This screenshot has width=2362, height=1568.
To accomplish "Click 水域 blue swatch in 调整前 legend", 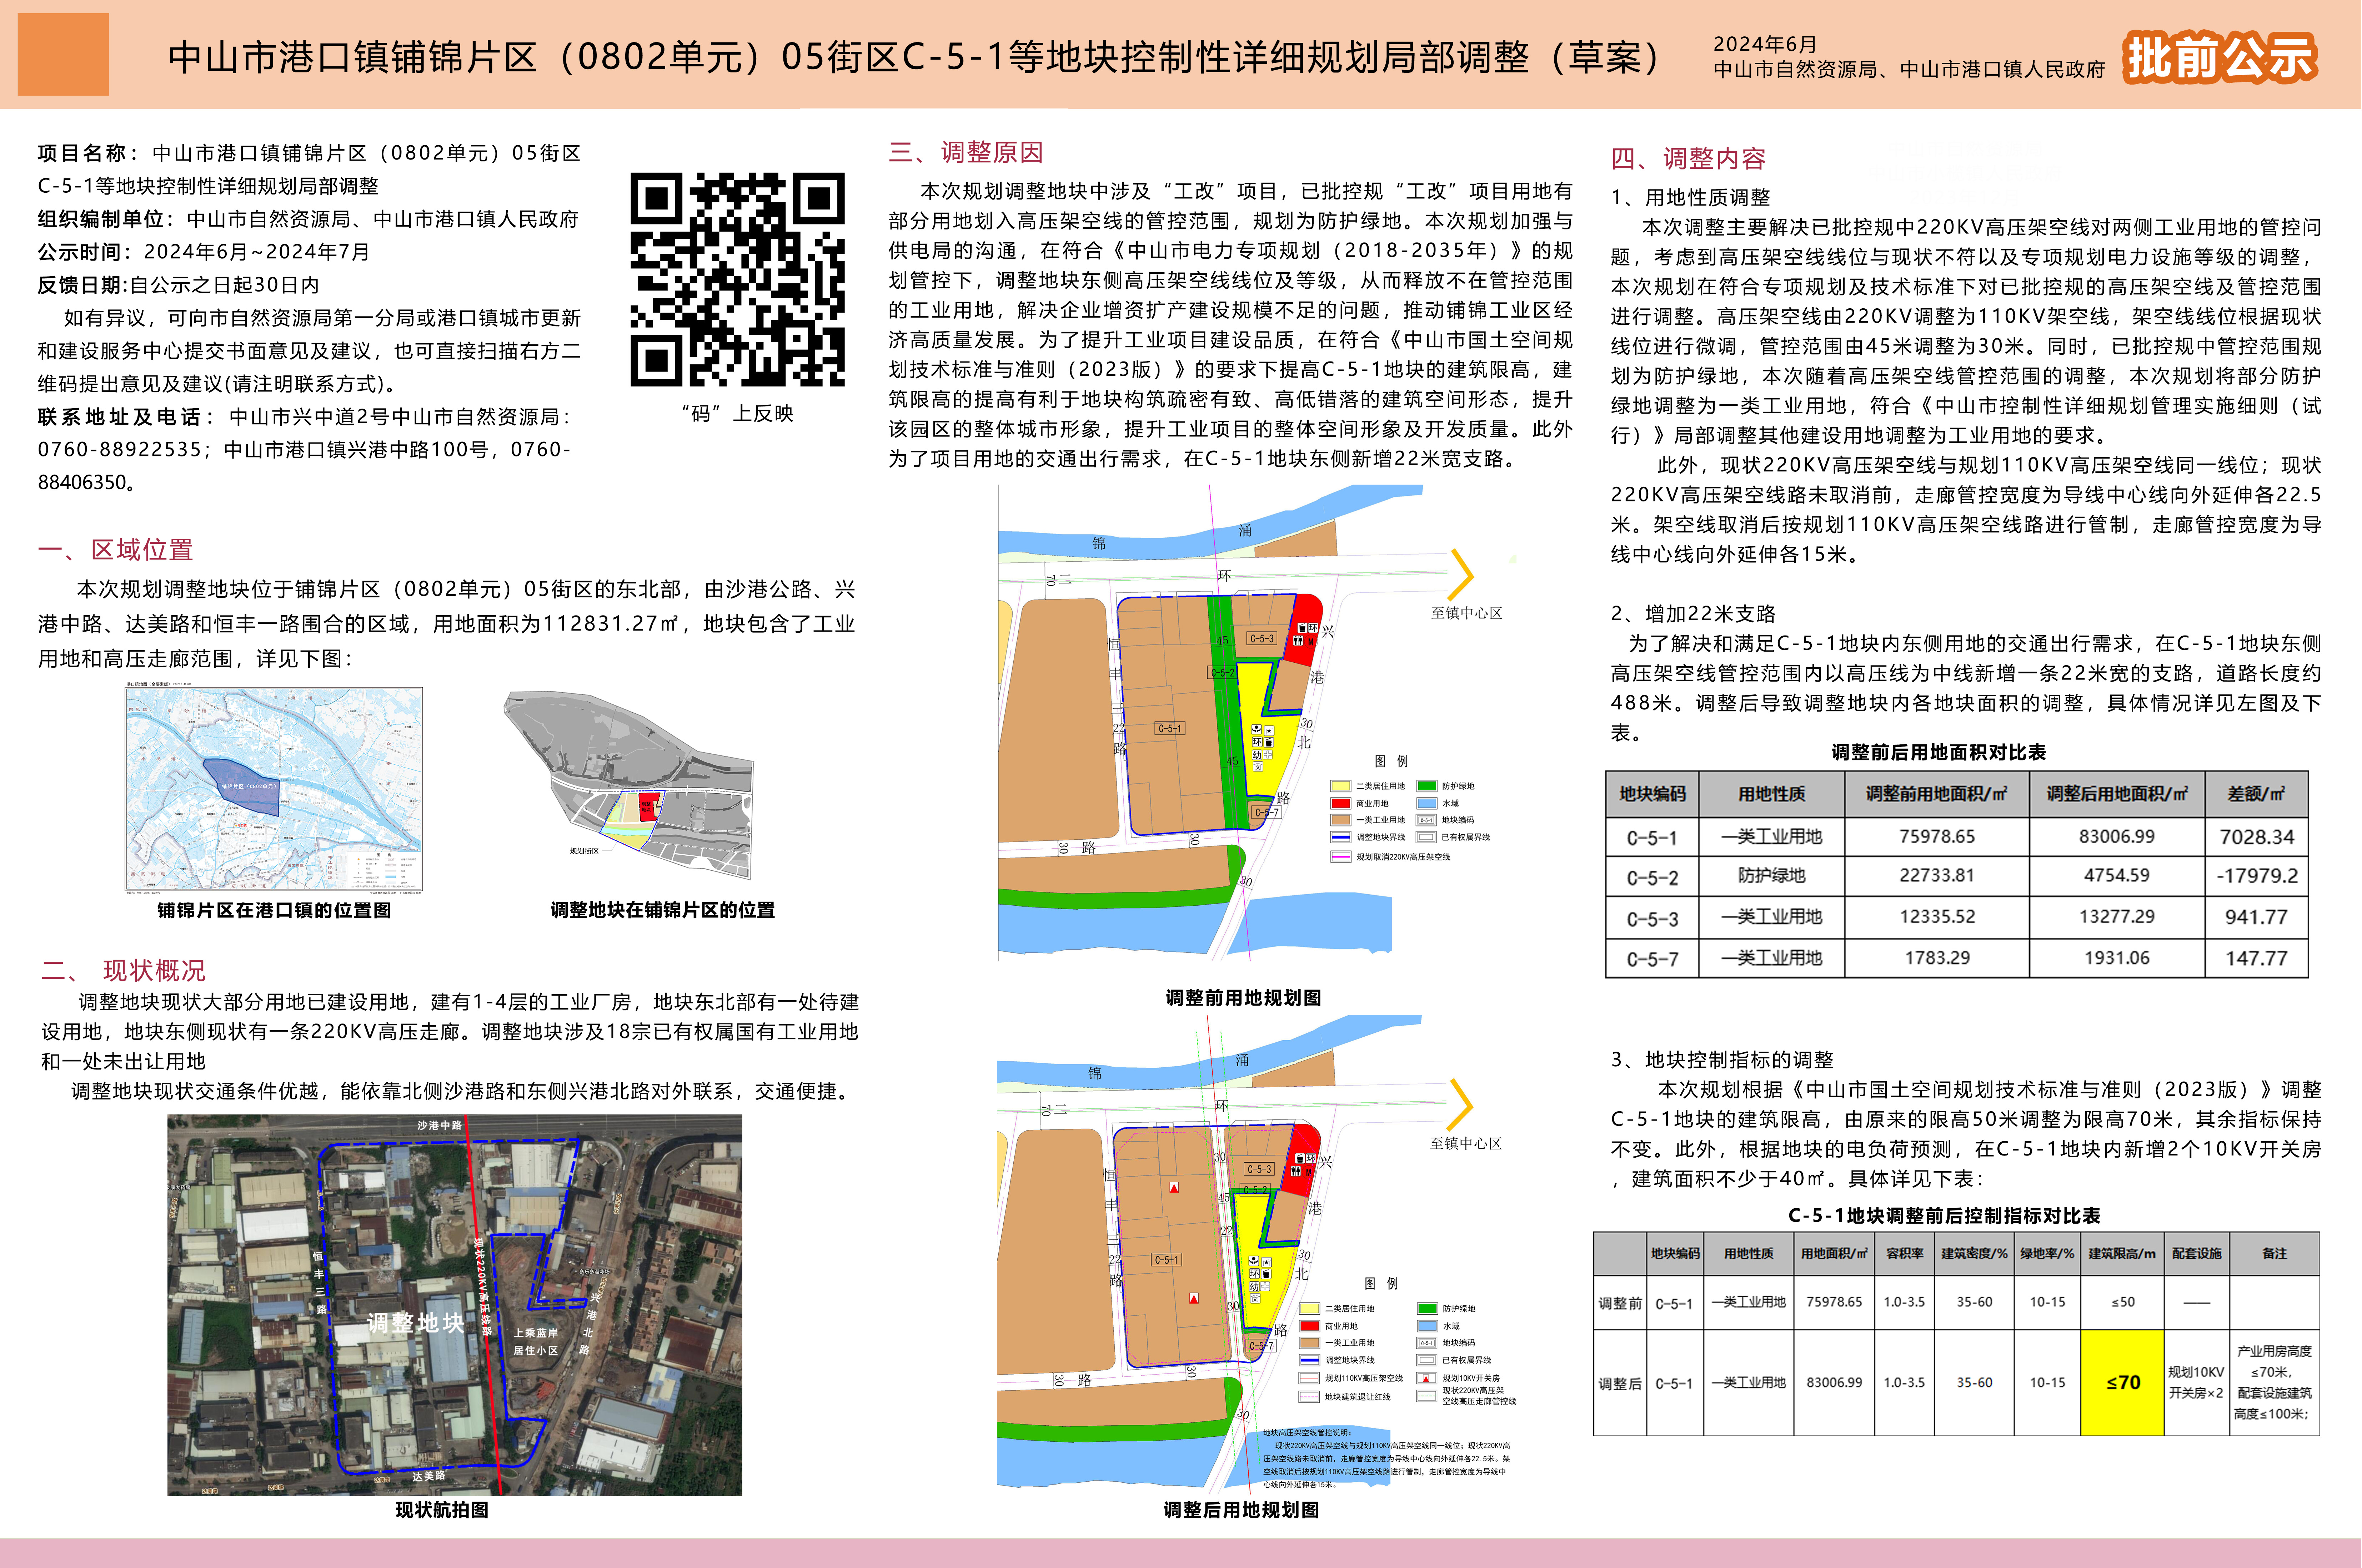I will coord(1426,803).
